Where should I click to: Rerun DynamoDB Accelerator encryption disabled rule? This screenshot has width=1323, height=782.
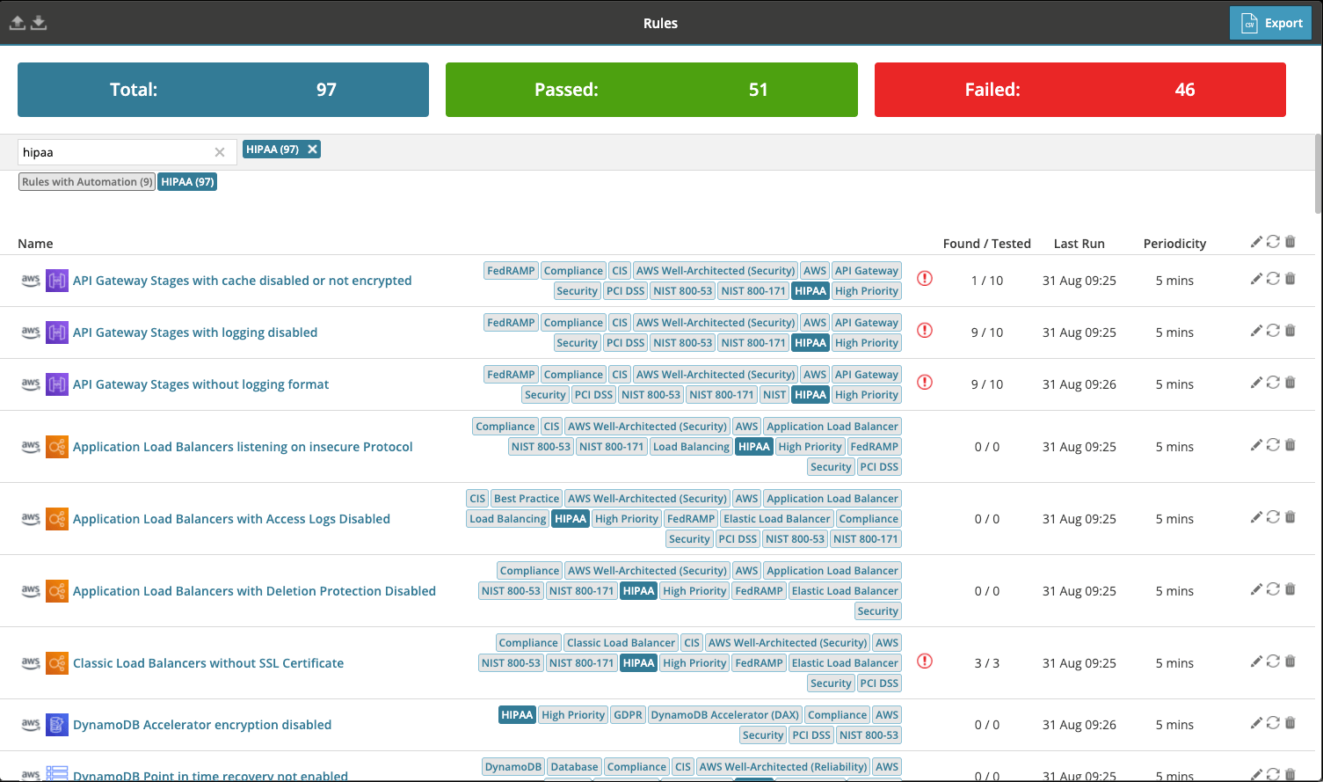pyautogui.click(x=1273, y=723)
